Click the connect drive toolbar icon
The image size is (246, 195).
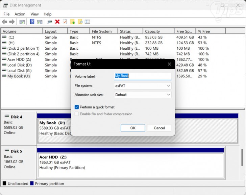pos(50,22)
